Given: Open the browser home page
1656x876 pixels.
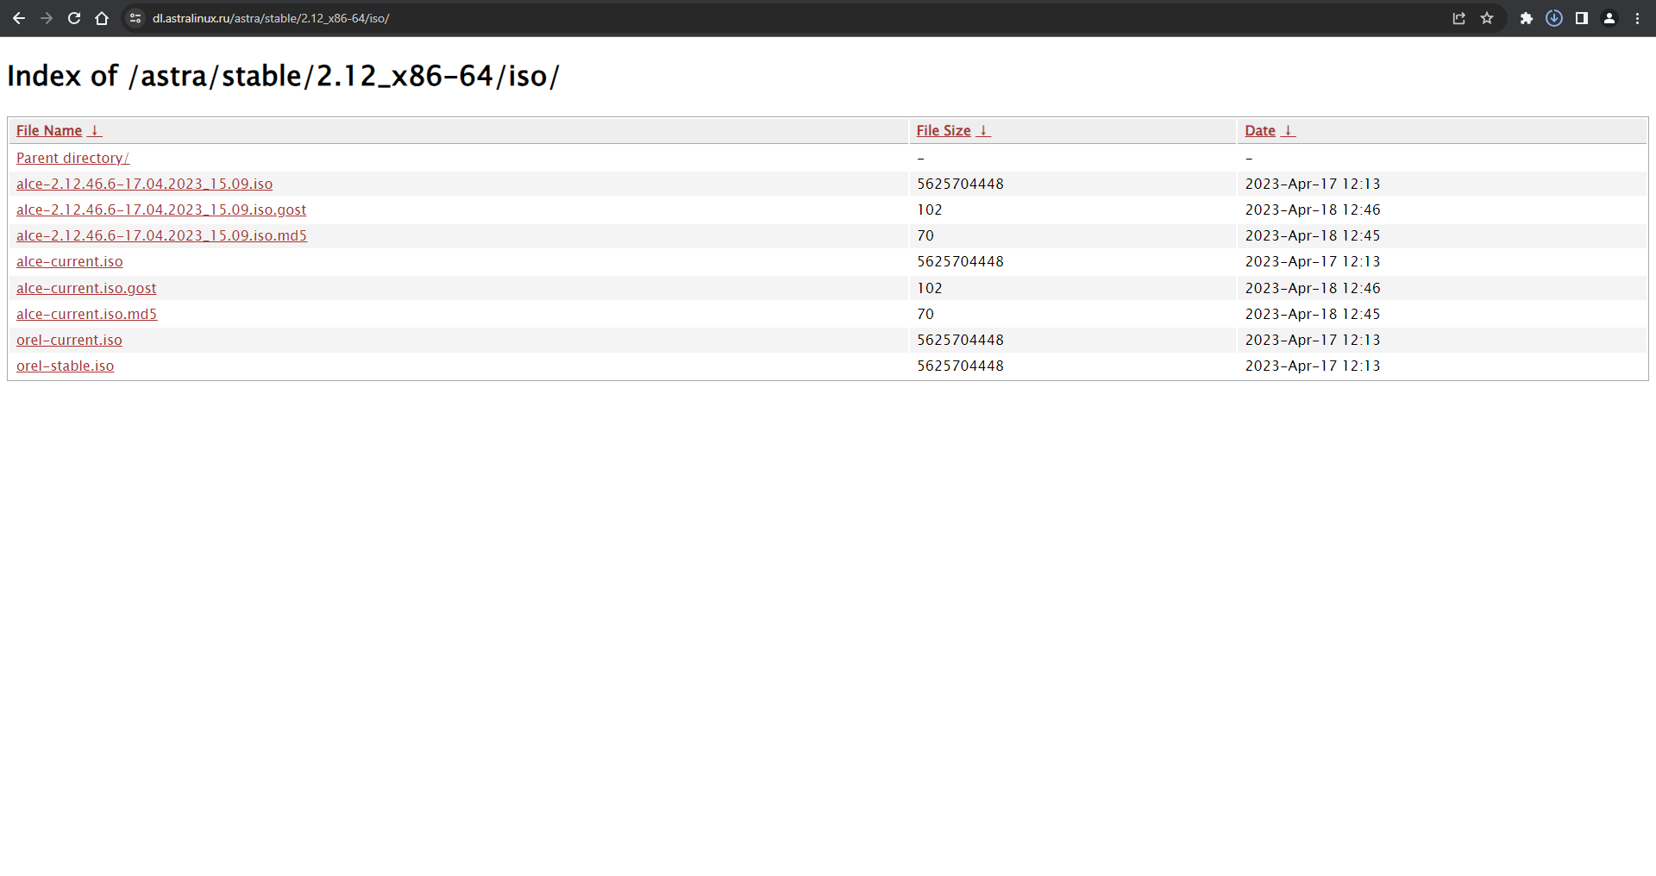Looking at the screenshot, I should 102,18.
